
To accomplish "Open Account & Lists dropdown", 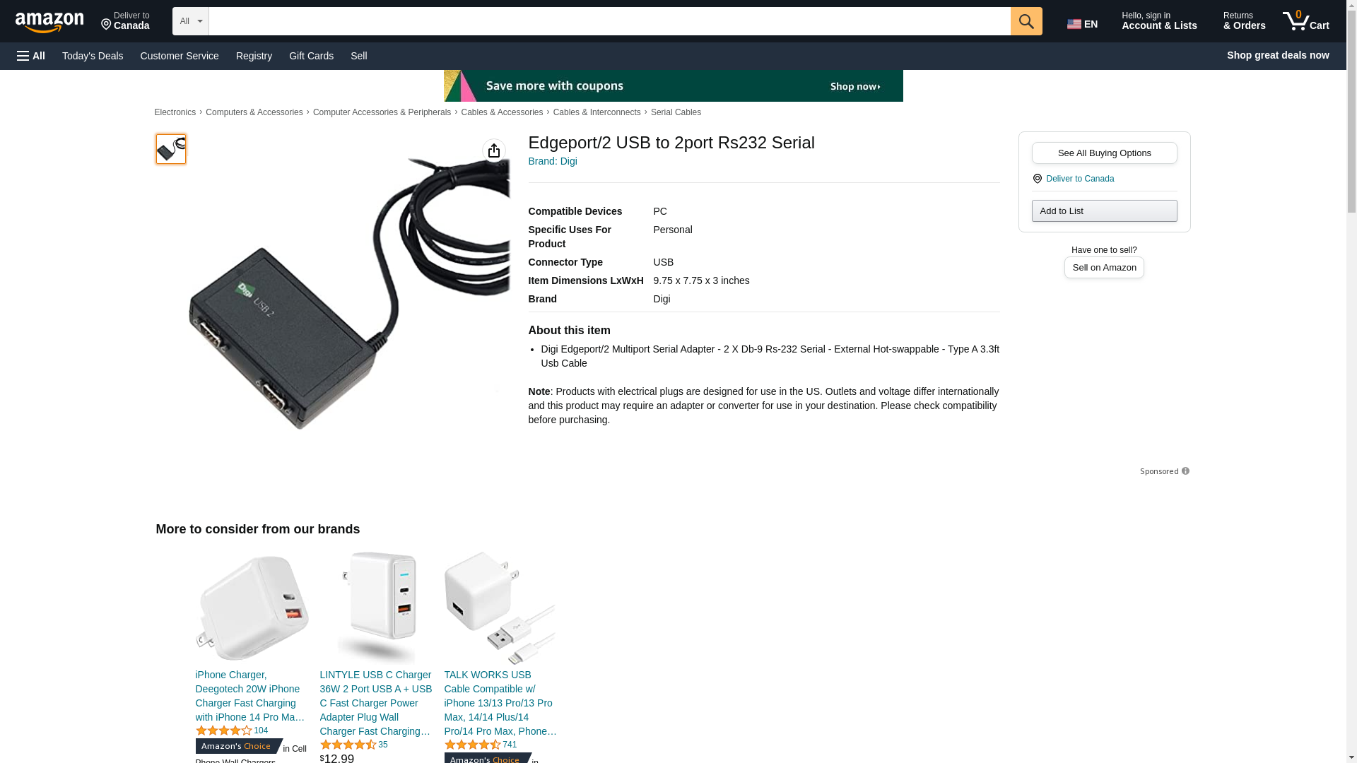I will pyautogui.click(x=1159, y=21).
